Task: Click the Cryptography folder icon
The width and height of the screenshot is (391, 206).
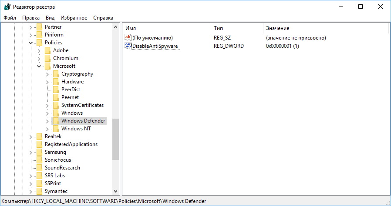Action: click(x=56, y=74)
